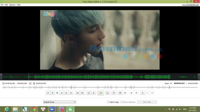Viewport: 200px width, 112px height.
Task: Open the Viber app from the taskbar
Action: click(x=61, y=109)
